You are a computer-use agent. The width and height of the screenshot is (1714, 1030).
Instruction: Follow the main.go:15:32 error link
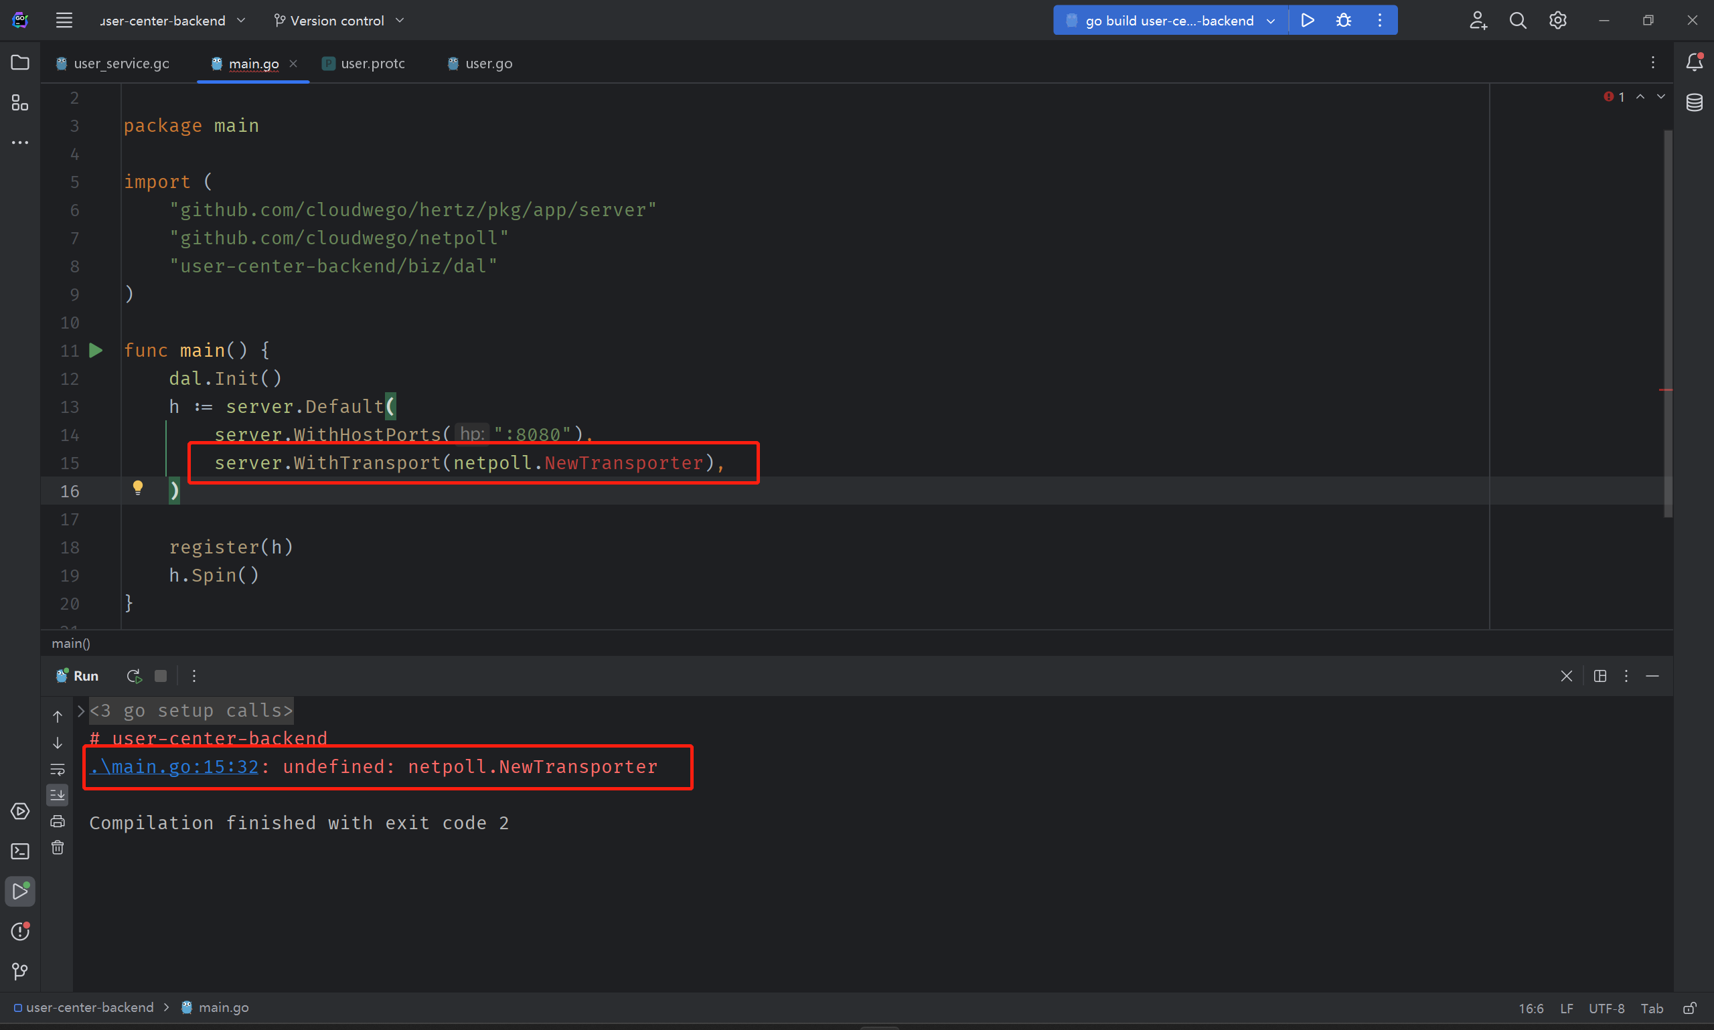tap(174, 767)
